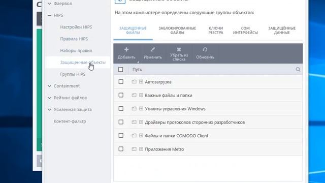Check the Файлы и папки COMODO Client checkbox
The height and width of the screenshot is (183, 325).
121,136
